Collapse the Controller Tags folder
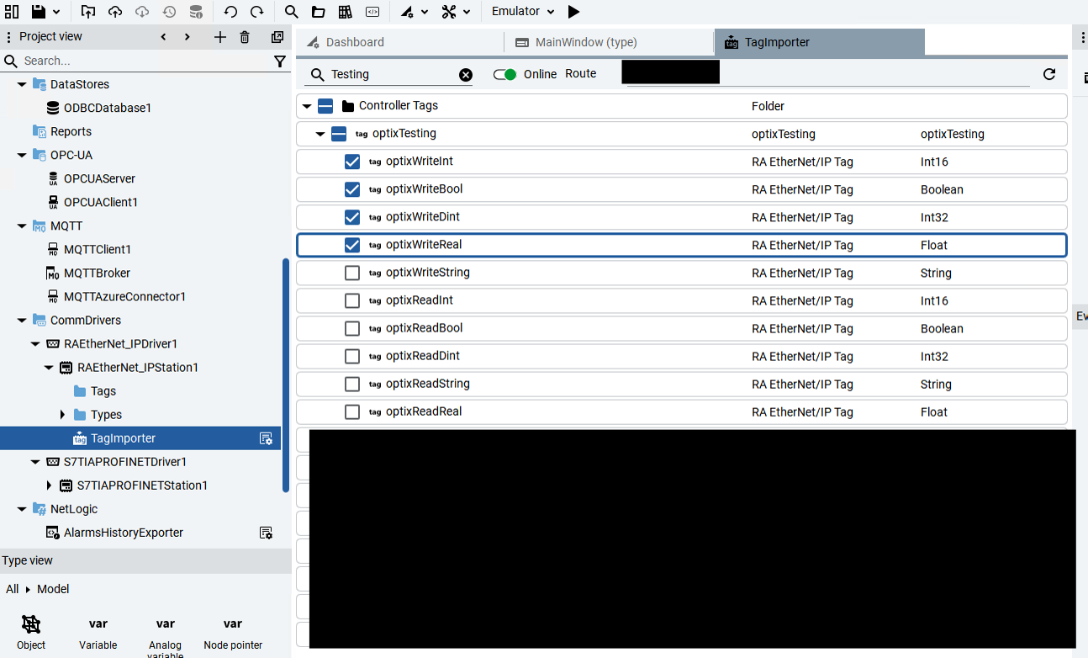 (x=307, y=106)
